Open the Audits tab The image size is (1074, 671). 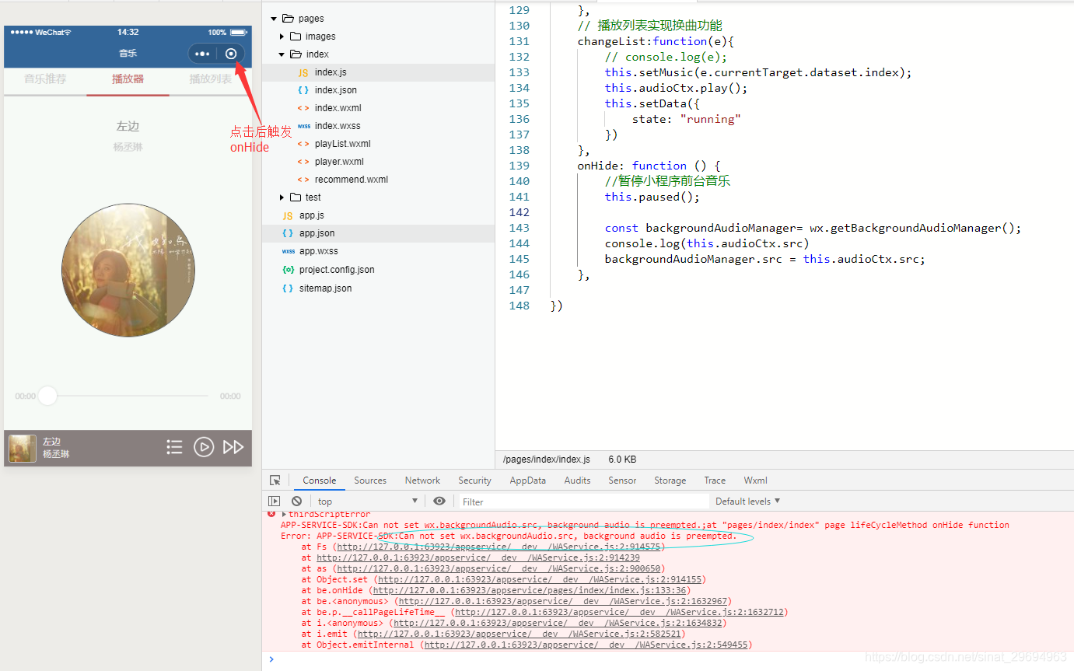click(x=577, y=481)
